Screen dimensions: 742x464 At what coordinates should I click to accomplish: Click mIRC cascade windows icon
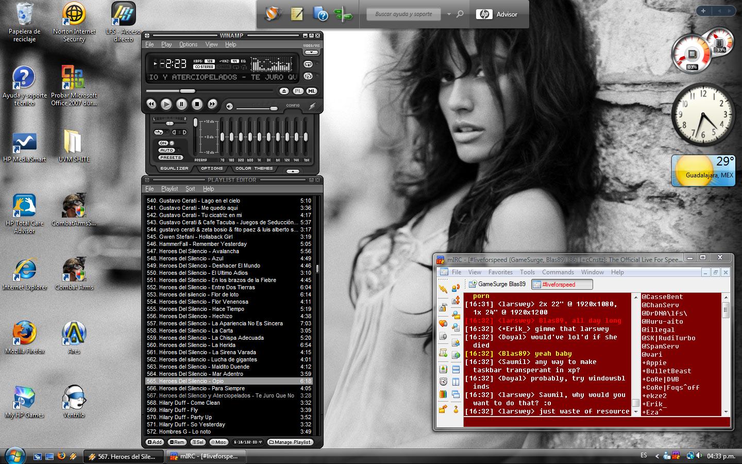[456, 394]
